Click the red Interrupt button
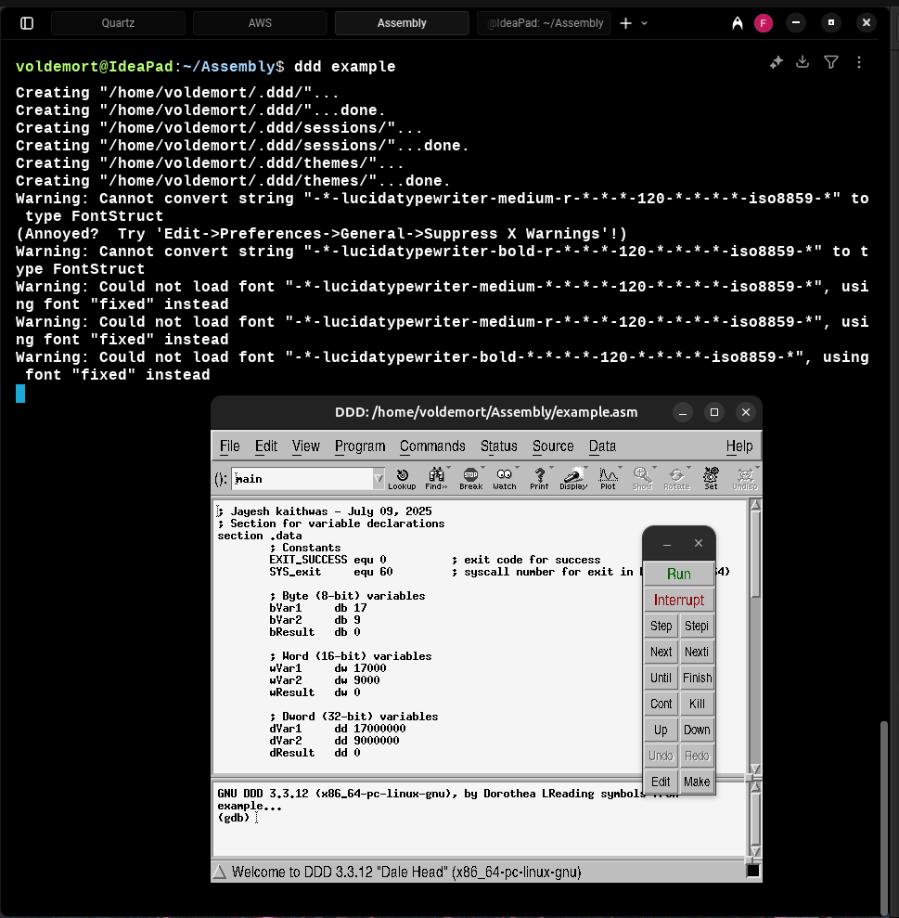This screenshot has height=918, width=899. tap(679, 600)
